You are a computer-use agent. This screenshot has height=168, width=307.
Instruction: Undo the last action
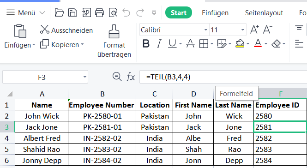(x=126, y=13)
